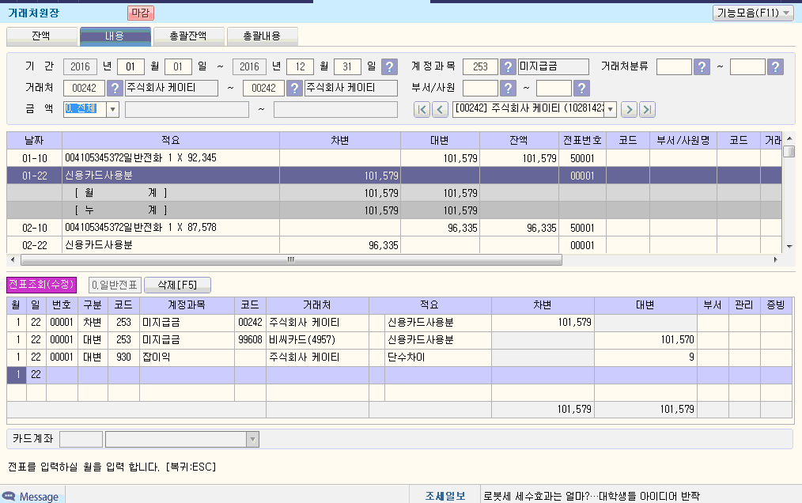802x503 pixels.
Task: Open the 총괄내용 tab
Action: [x=260, y=36]
